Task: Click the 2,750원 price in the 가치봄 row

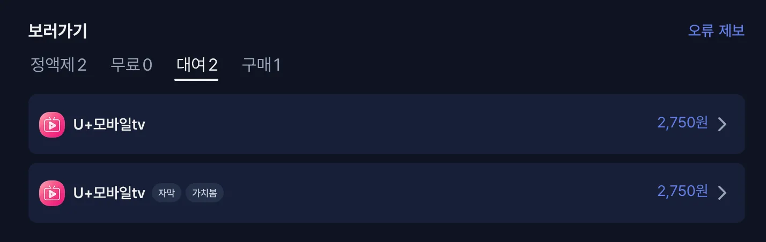Action: pos(682,191)
